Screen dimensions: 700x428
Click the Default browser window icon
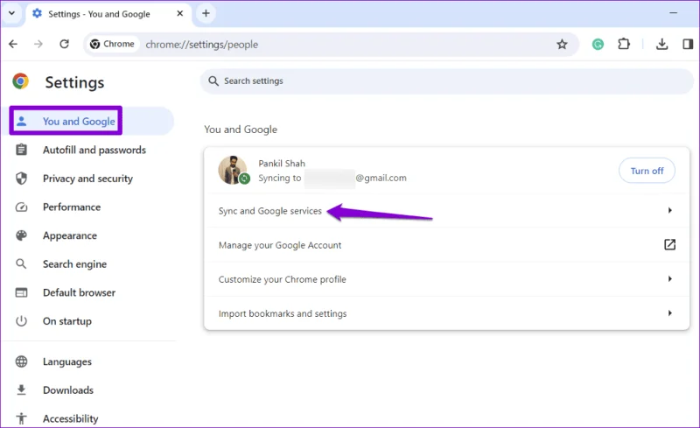coord(21,292)
